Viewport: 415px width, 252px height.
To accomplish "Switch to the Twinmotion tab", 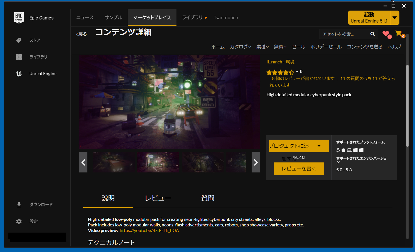I will [x=226, y=18].
